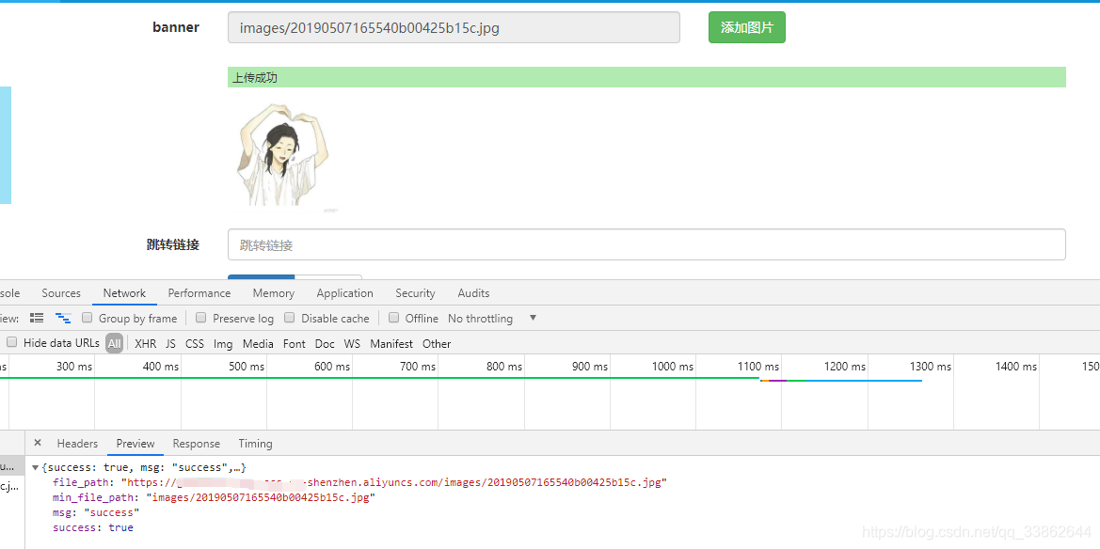Enable the Disable cache checkbox
Screen dimensions: 1100x549
[289, 318]
